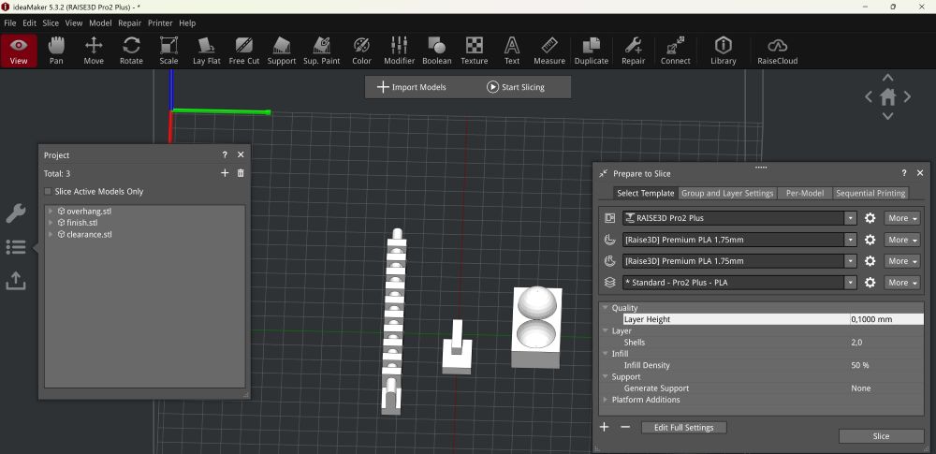The height and width of the screenshot is (454, 936).
Task: Open the More menu for the template row
Action: tap(902, 283)
